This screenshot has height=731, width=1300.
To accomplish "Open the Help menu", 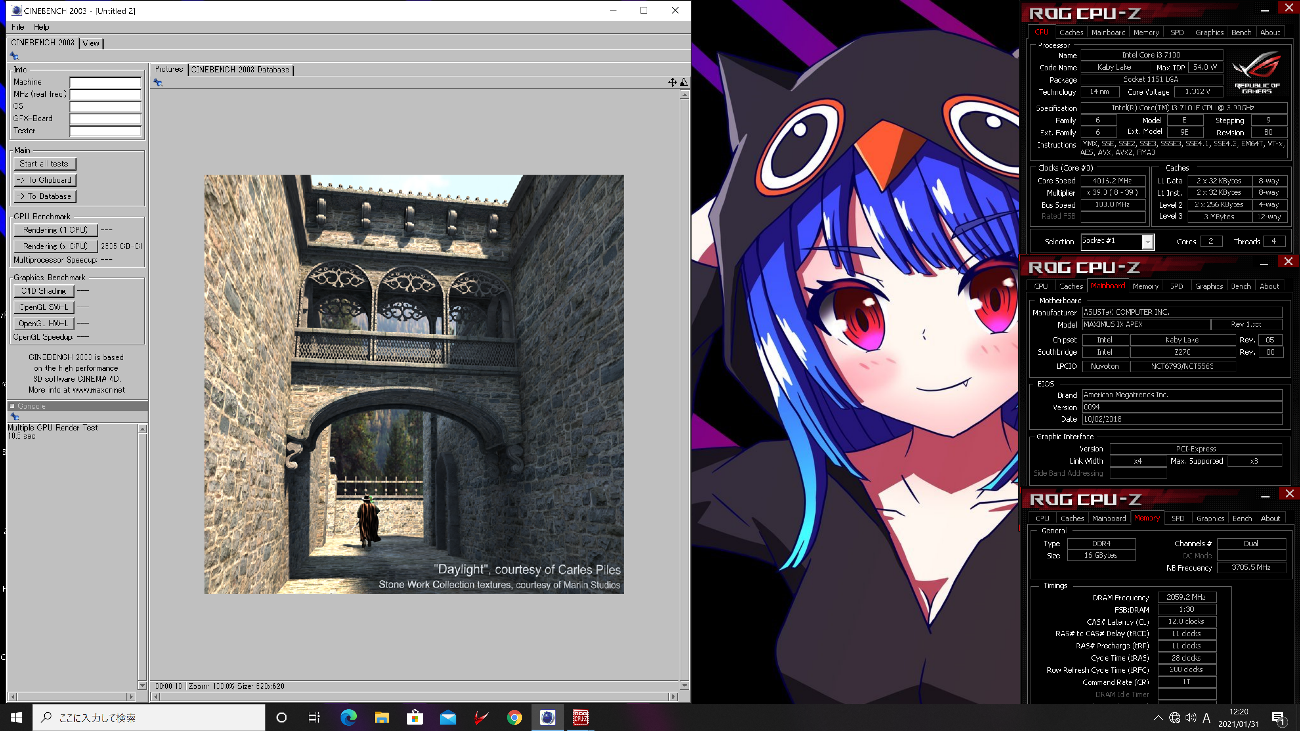I will [41, 27].
